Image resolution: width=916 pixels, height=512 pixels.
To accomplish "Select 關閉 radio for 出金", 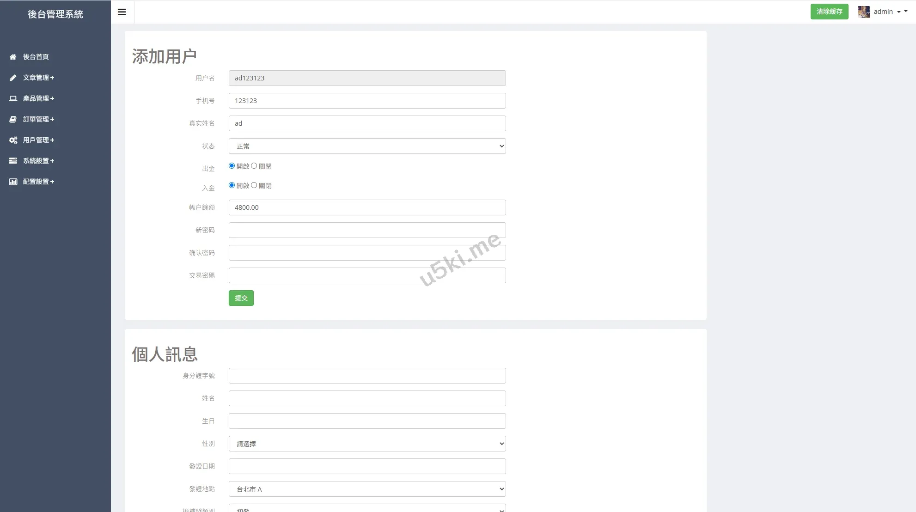I will pos(254,166).
